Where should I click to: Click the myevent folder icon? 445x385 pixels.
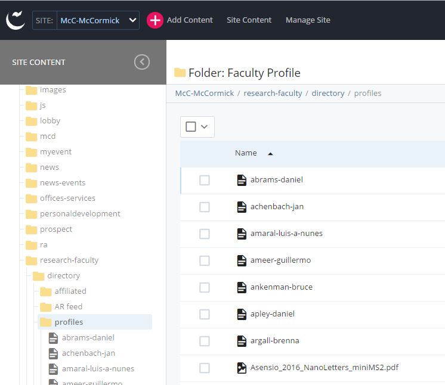(x=31, y=152)
